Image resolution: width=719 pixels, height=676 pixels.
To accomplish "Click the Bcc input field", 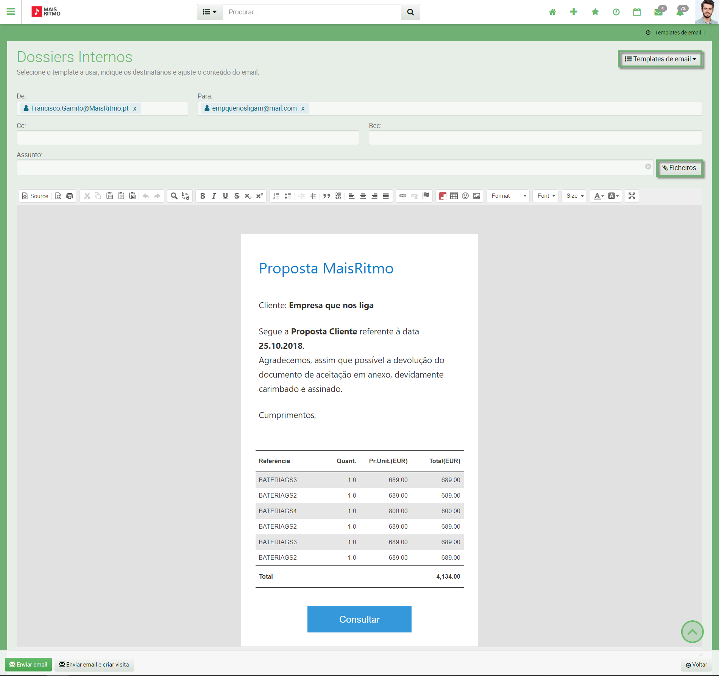I will point(535,138).
